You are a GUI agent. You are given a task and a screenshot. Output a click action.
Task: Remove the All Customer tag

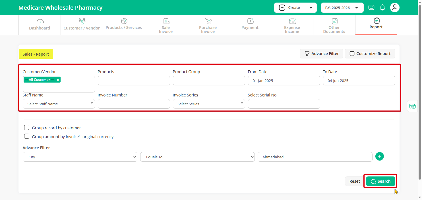(x=58, y=80)
